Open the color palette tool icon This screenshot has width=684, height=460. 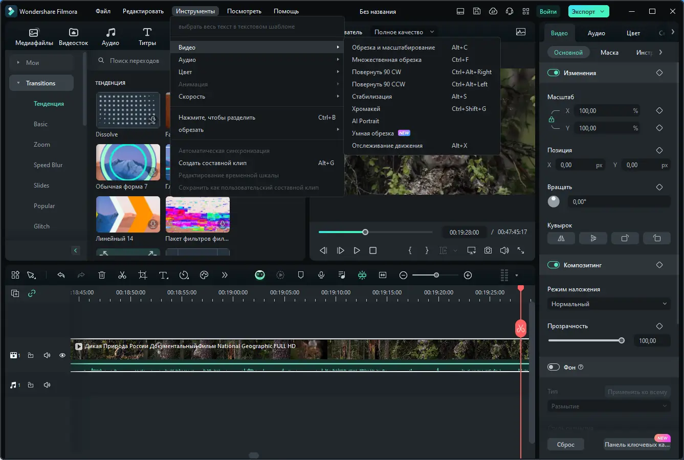(x=204, y=275)
